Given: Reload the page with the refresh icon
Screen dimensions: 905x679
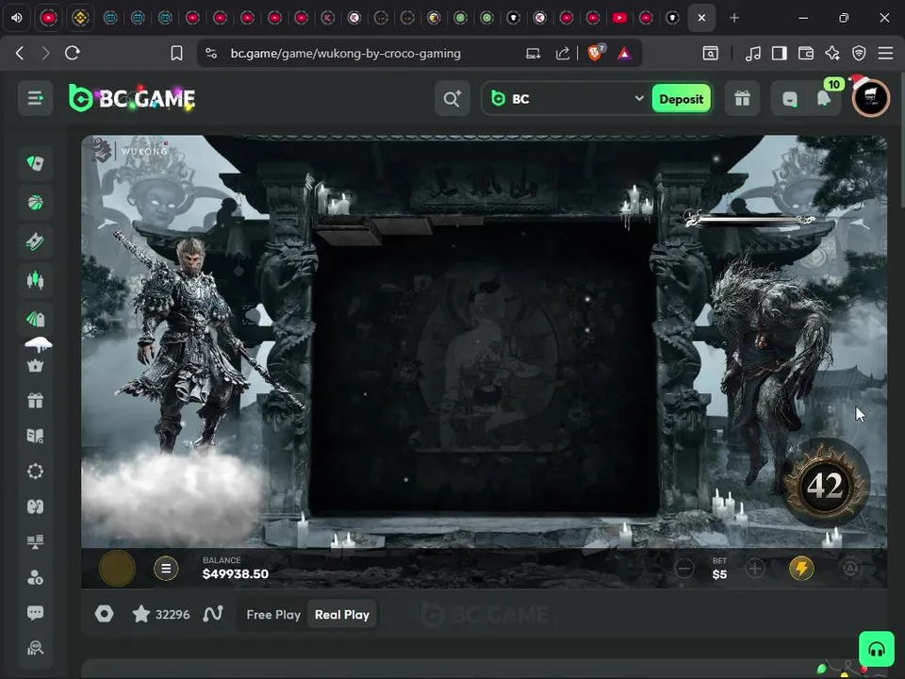Looking at the screenshot, I should pos(73,53).
